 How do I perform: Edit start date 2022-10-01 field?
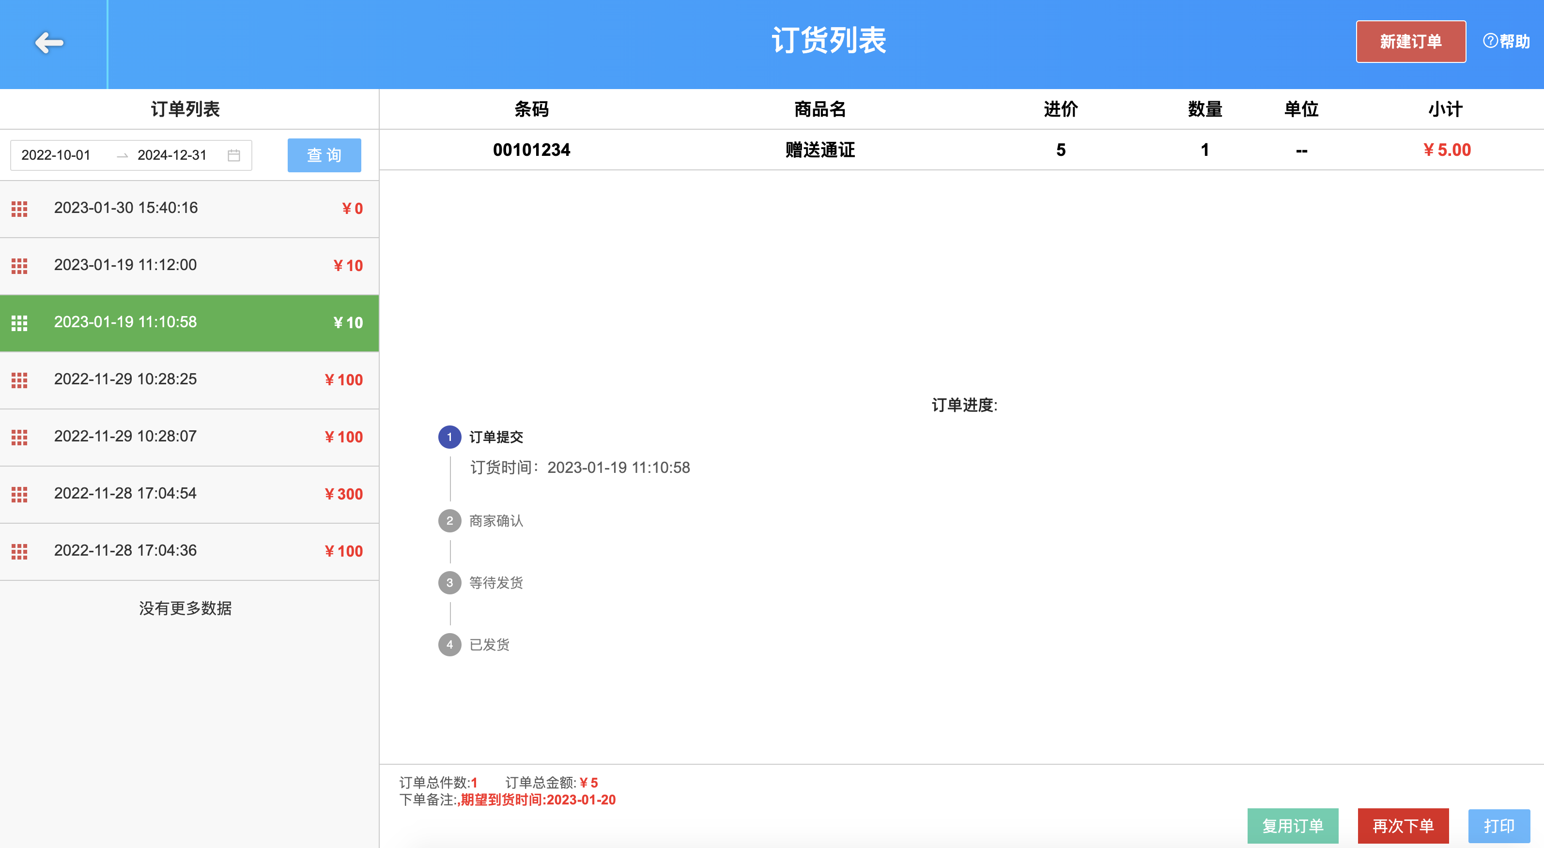pyautogui.click(x=56, y=155)
